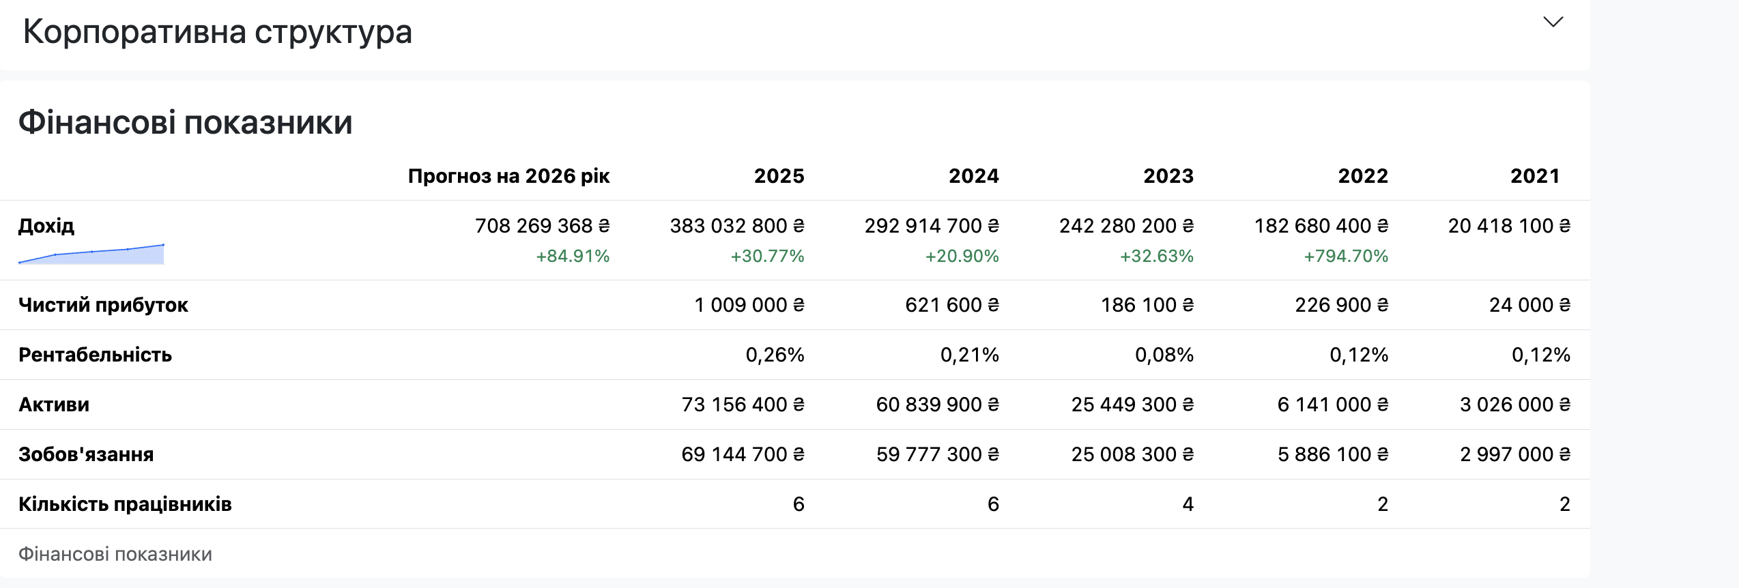Select the 2025 column header
The height and width of the screenshot is (588, 1739).
click(779, 176)
